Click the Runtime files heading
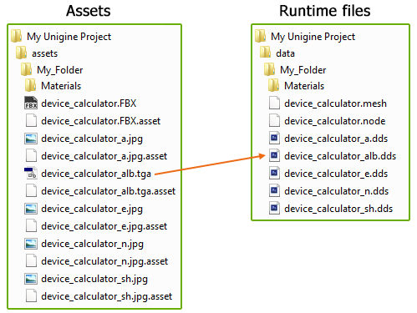Image resolution: width=417 pixels, height=313 pixels. 325,11
